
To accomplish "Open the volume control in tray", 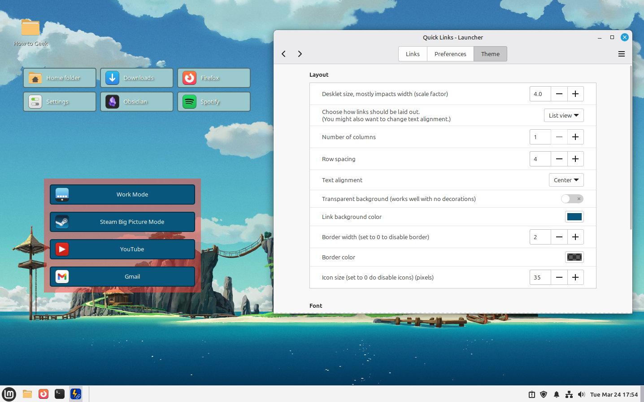I will click(x=582, y=394).
